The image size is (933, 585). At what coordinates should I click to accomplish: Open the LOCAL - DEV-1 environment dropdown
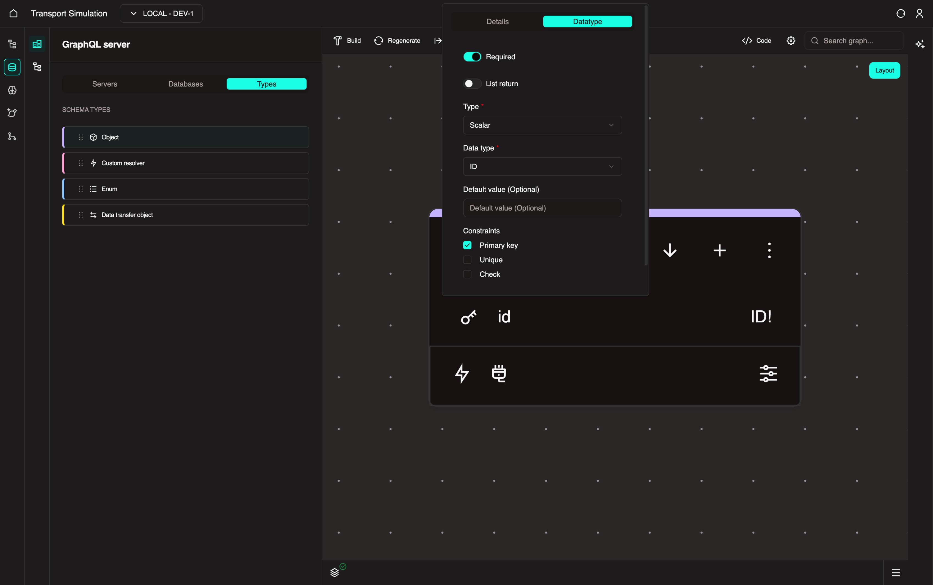pos(161,13)
